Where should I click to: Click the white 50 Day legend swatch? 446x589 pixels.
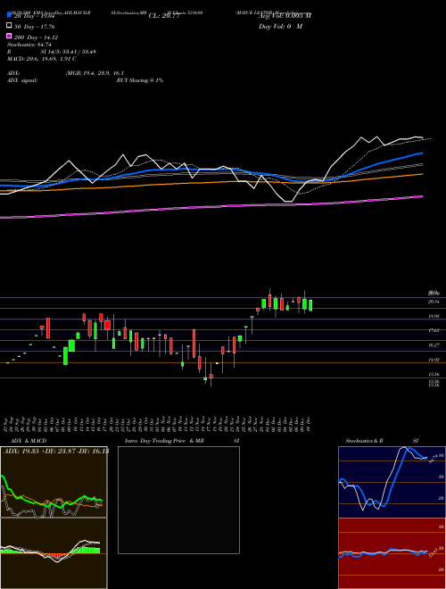(x=10, y=26)
